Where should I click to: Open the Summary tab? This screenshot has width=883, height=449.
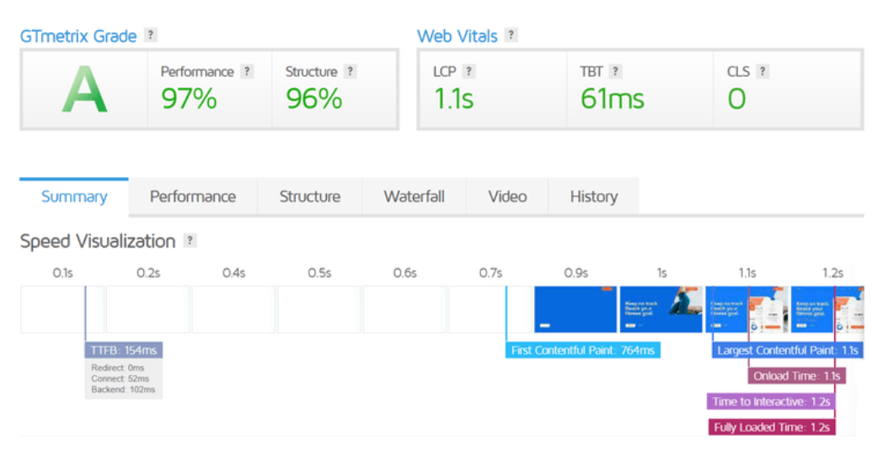[x=74, y=196]
